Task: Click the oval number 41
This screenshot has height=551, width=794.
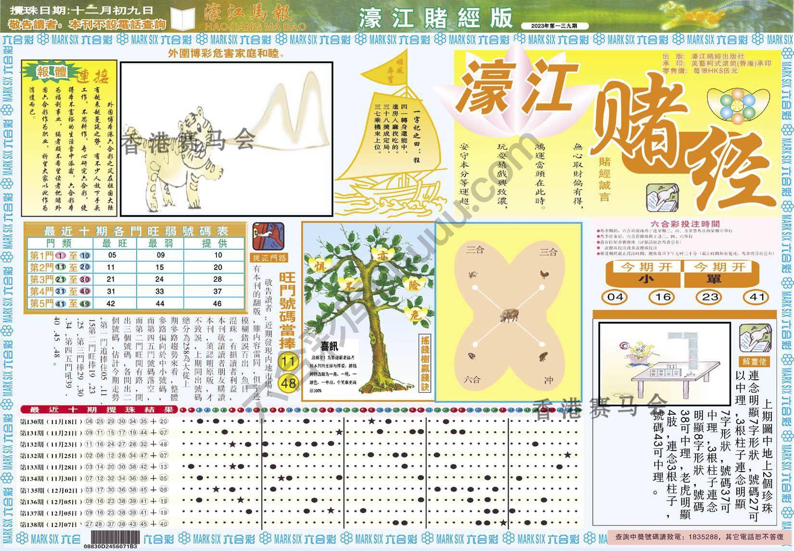Action: [757, 296]
